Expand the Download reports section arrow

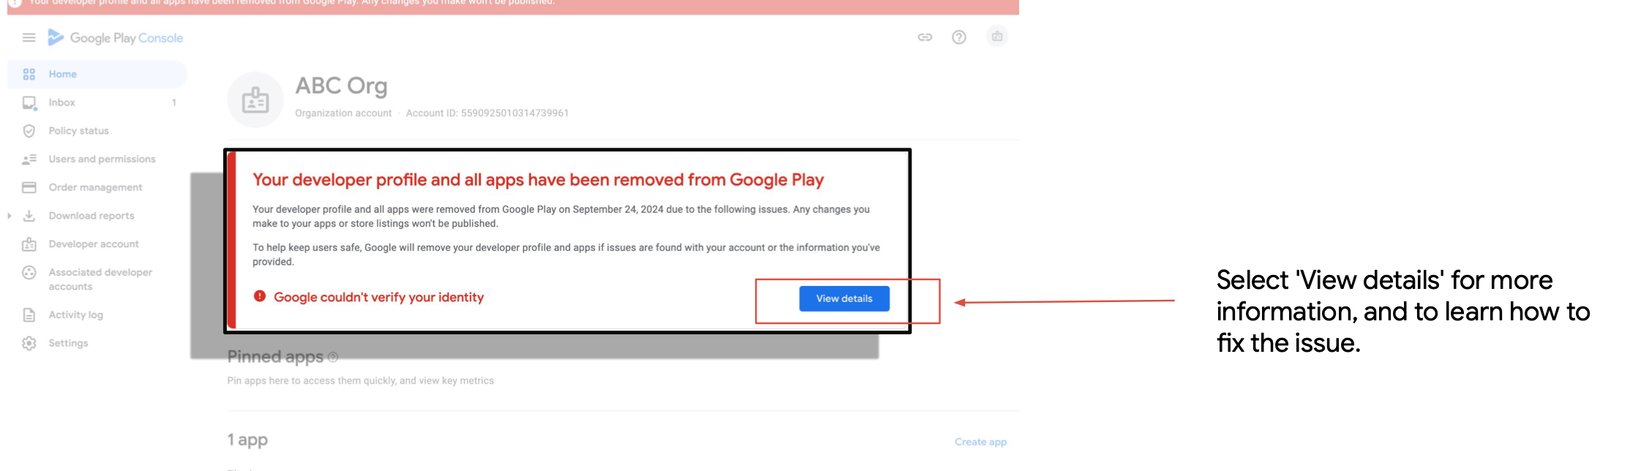[x=9, y=216]
